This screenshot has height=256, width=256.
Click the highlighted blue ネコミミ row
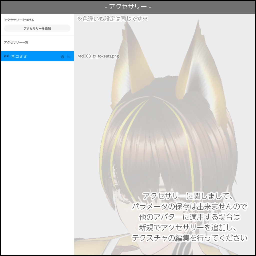(37, 56)
